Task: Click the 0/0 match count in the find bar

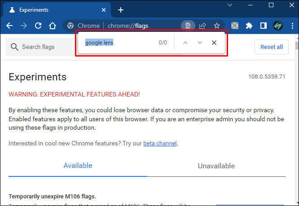Action: coord(163,43)
